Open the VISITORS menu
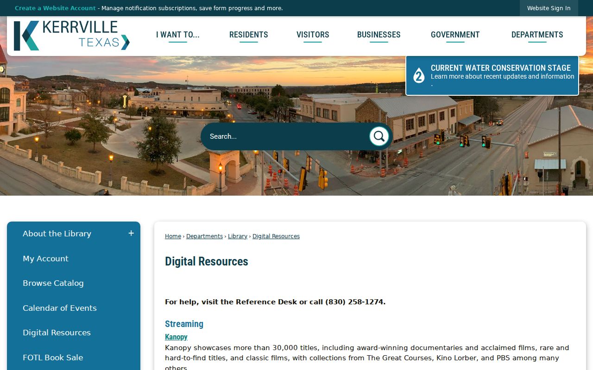The width and height of the screenshot is (593, 370). click(313, 35)
